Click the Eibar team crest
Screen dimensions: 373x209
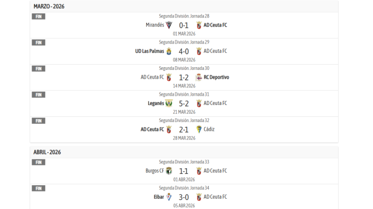(169, 197)
